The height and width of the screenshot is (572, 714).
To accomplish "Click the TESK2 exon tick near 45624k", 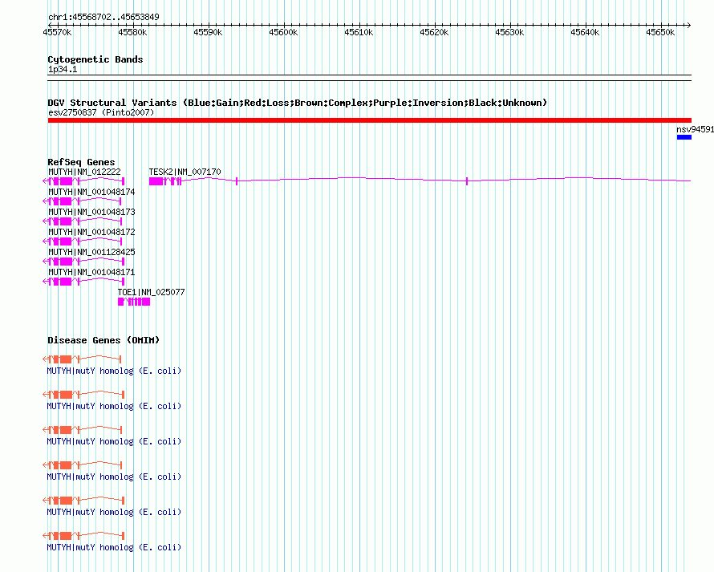I will (467, 181).
